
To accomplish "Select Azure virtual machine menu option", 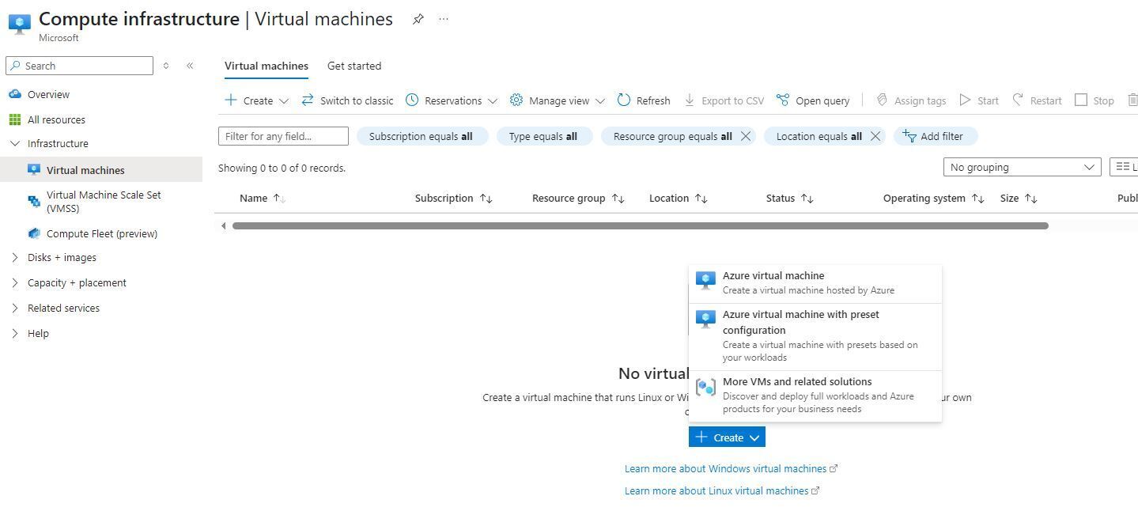I will point(815,283).
